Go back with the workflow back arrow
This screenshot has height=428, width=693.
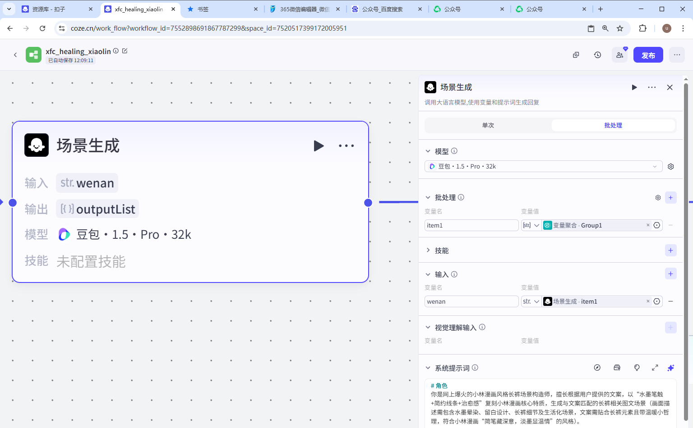point(15,55)
